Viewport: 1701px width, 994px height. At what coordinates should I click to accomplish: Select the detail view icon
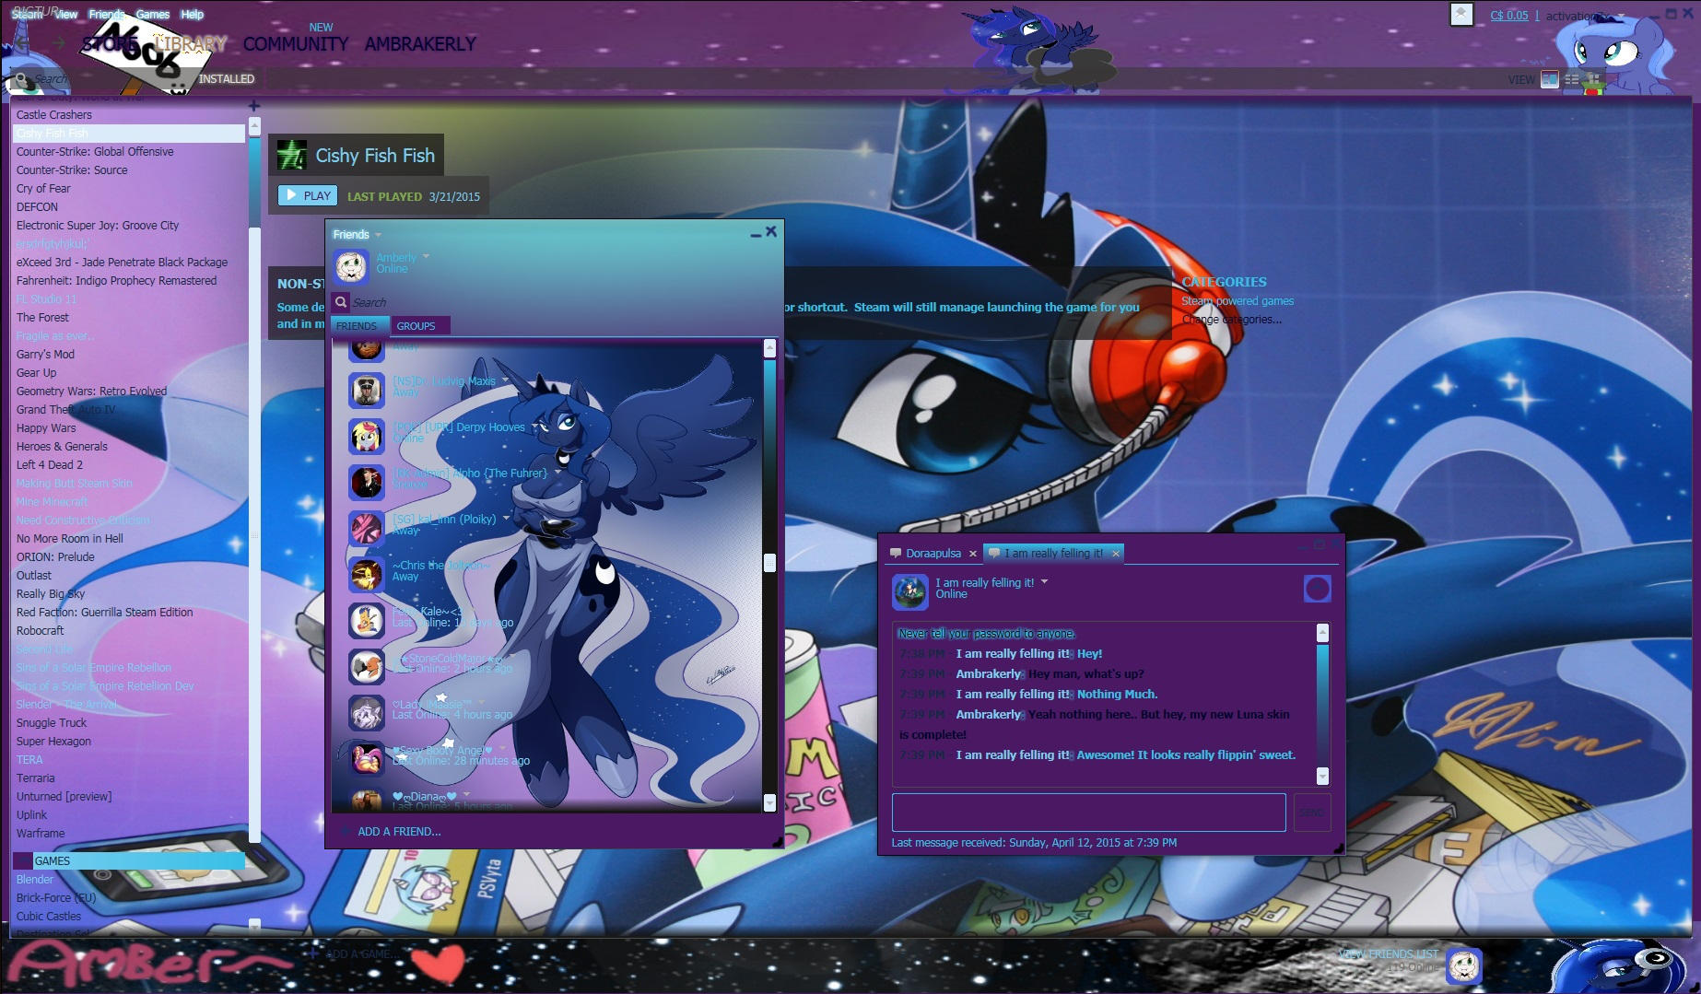click(x=1550, y=79)
